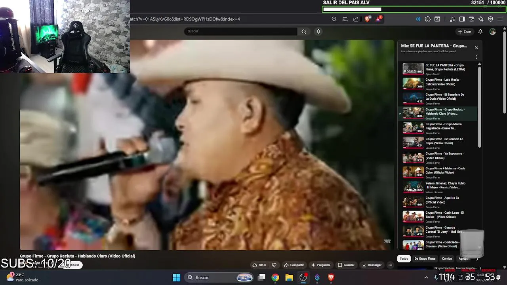Screen dimensions: 507x285
Task: Open Brave Rewards triangle icon
Action: pyautogui.click(x=379, y=19)
